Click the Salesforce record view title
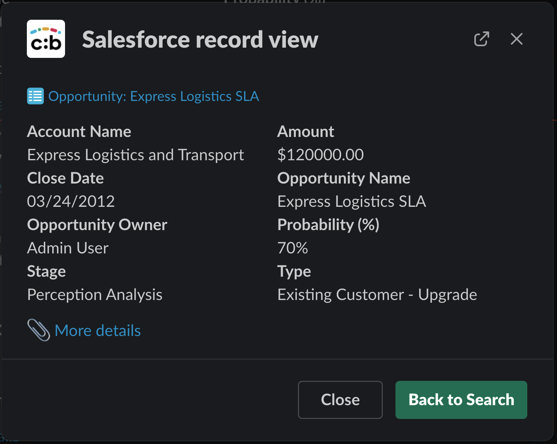 (x=200, y=39)
